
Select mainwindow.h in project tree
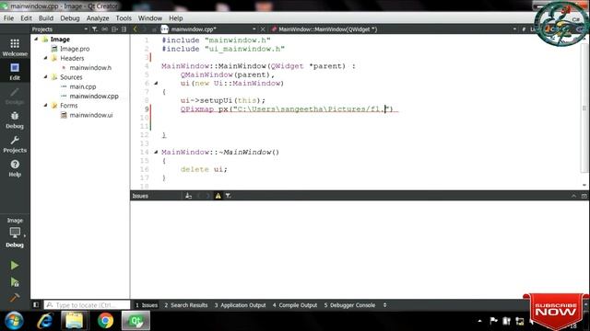click(90, 67)
